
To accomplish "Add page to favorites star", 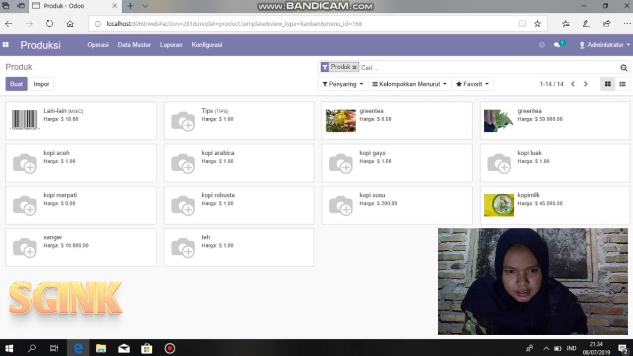I will [x=538, y=24].
